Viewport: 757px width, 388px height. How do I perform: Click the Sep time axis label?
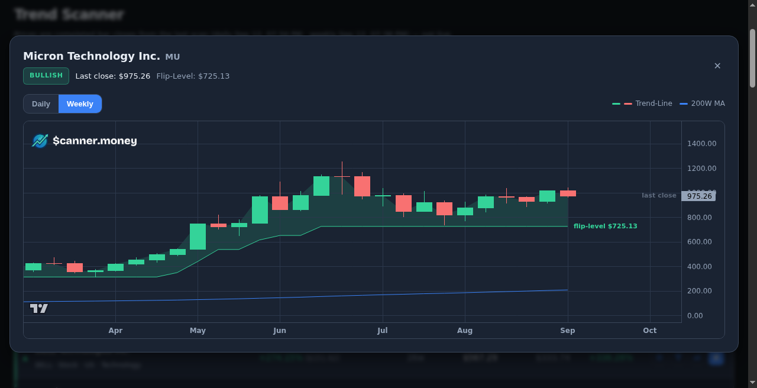568,331
